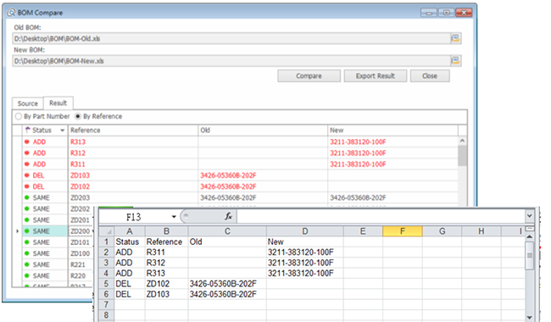Browse for the Old BOM file
This screenshot has width=551, height=322.
coord(455,38)
